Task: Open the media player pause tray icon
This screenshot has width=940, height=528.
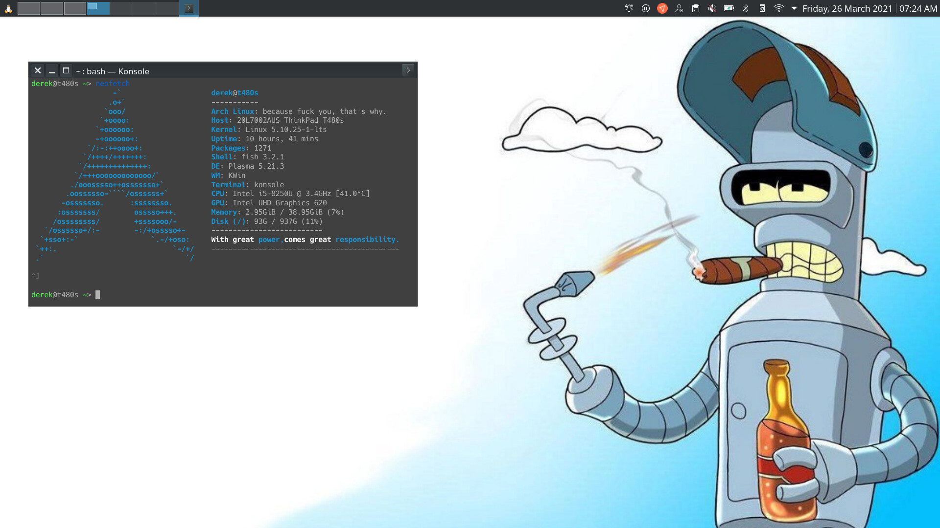Action: pos(646,8)
